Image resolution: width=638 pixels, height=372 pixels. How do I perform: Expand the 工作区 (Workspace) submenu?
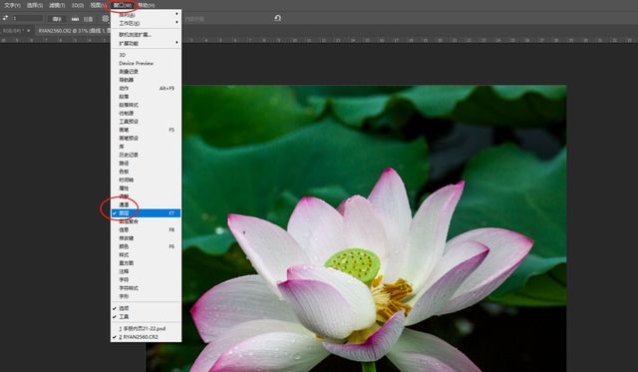tap(147, 23)
